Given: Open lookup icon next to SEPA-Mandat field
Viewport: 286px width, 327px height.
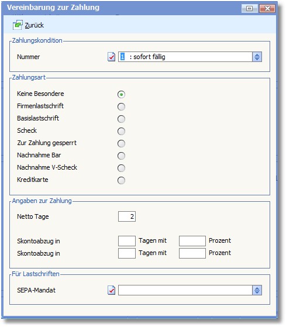Looking at the screenshot, I should tap(111, 290).
